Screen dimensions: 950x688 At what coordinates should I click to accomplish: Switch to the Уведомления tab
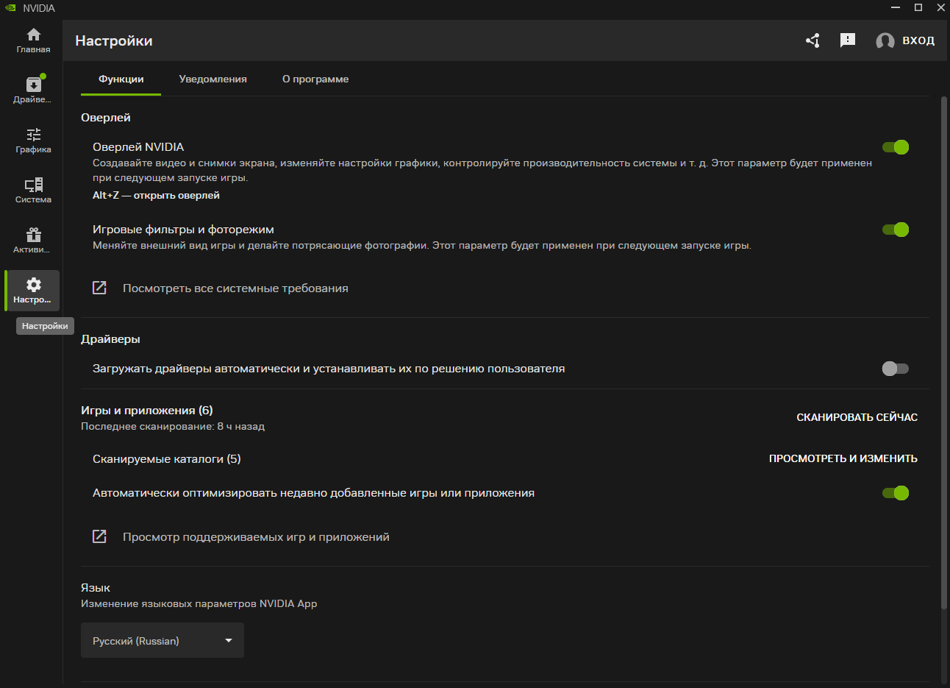coord(213,79)
